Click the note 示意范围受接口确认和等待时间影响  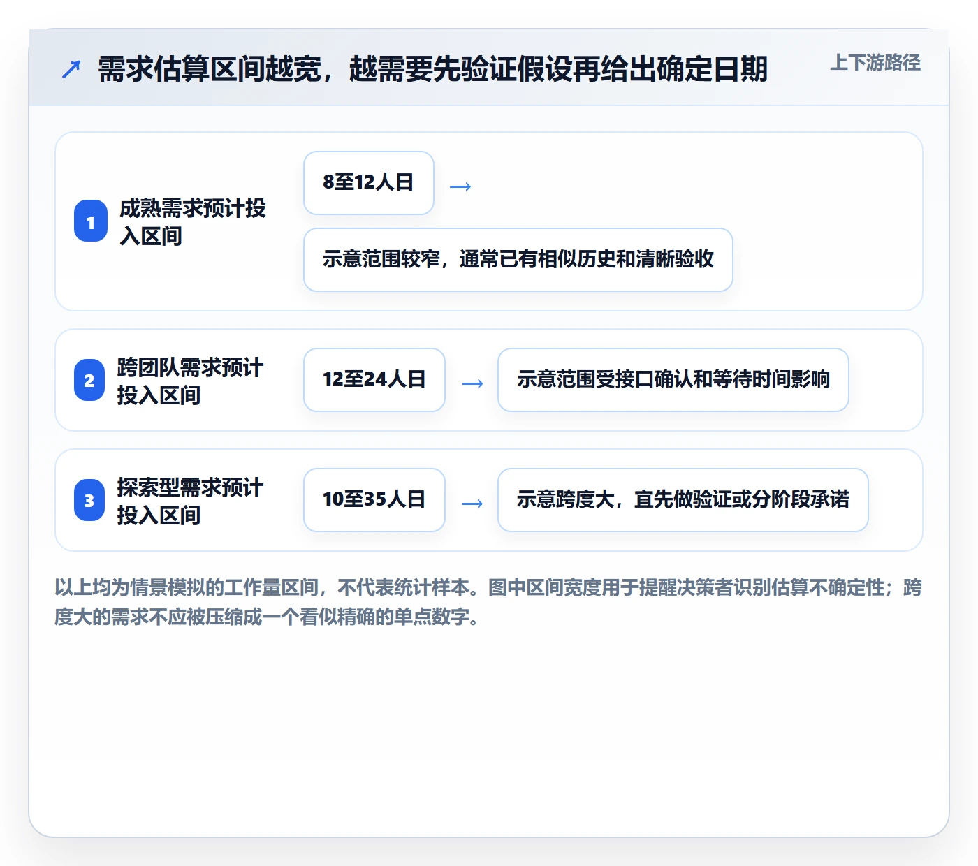[x=673, y=380]
